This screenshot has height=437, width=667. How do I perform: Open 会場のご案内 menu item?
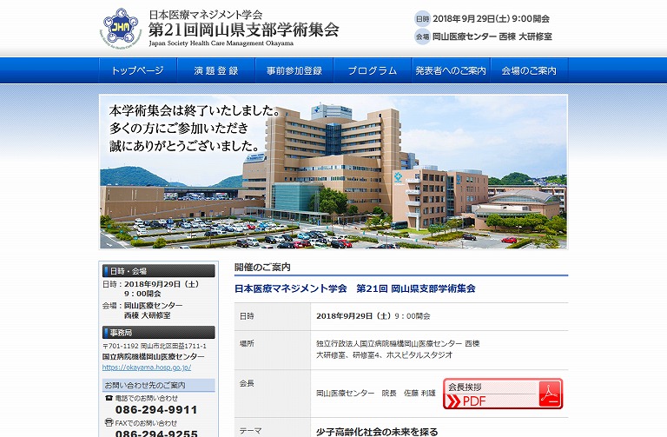(x=529, y=70)
